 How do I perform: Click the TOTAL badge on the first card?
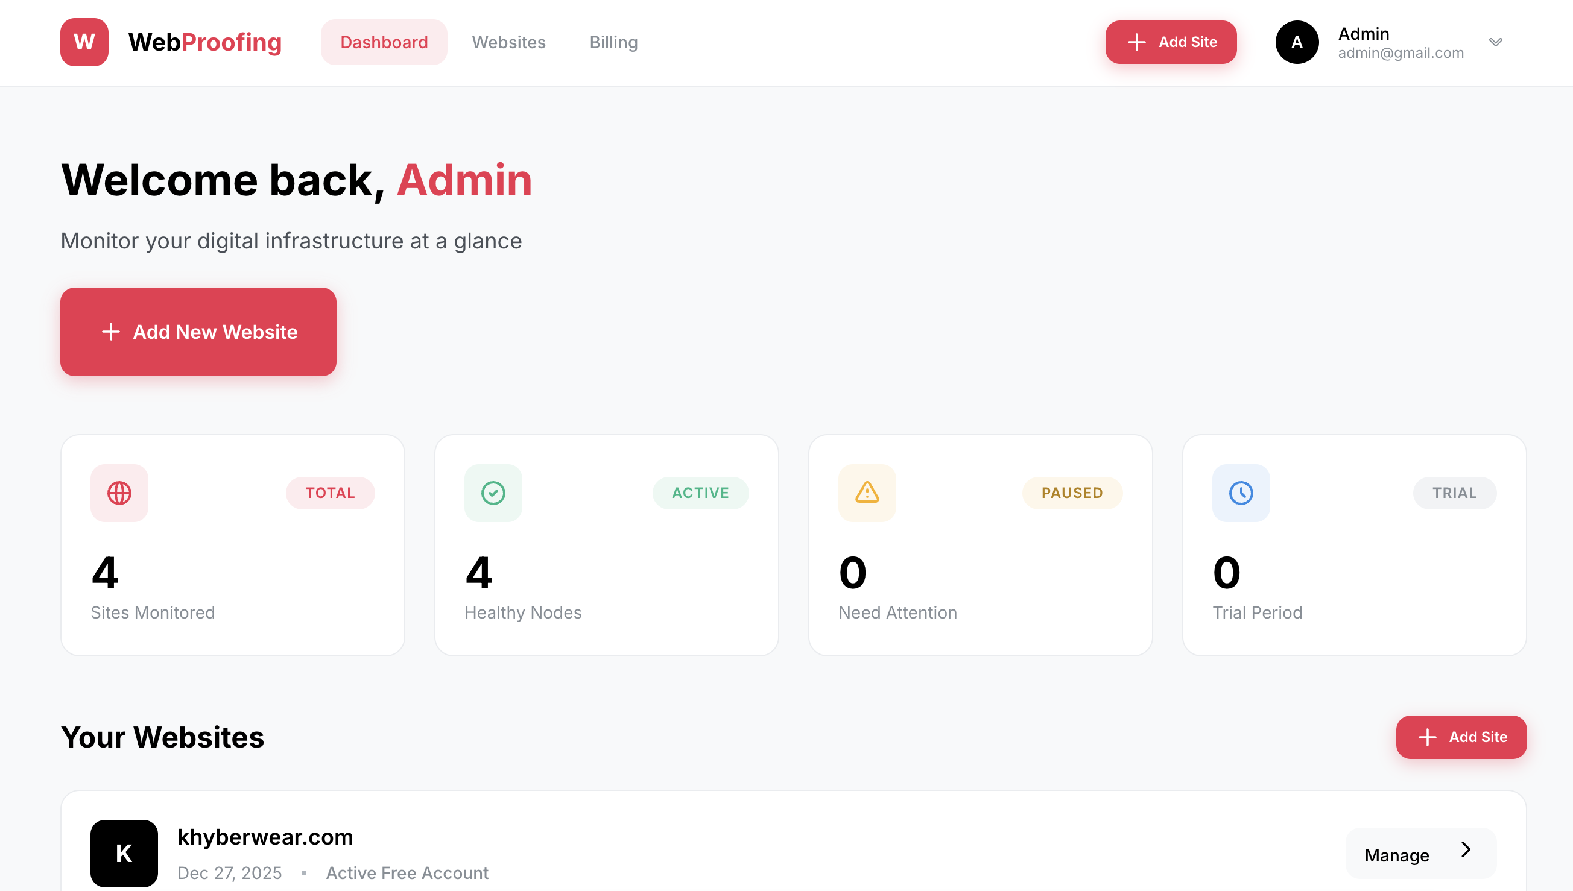[330, 493]
